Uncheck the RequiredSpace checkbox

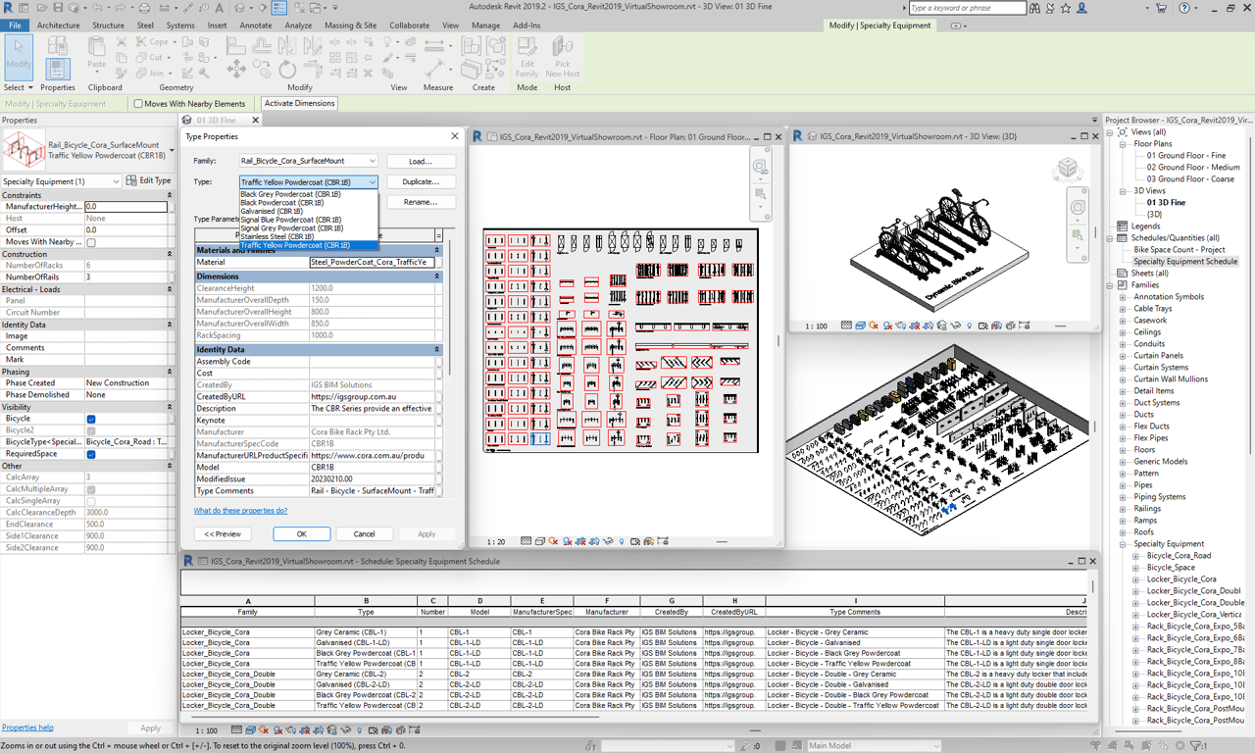[x=91, y=454]
